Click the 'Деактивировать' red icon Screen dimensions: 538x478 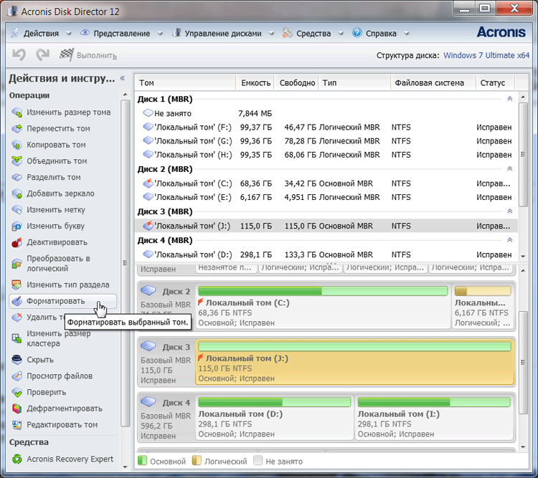[x=17, y=242]
